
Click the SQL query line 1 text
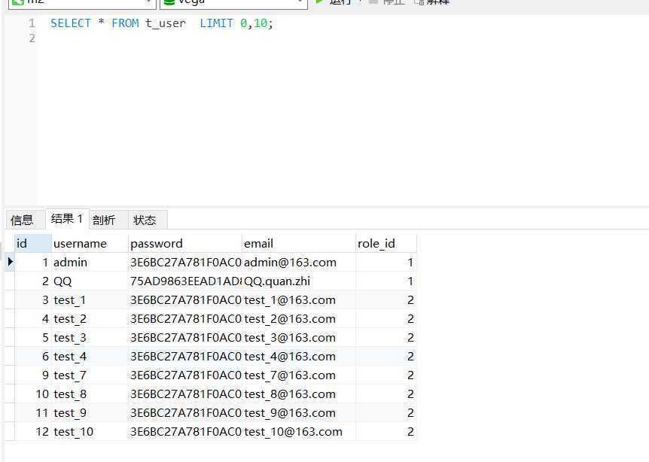pyautogui.click(x=161, y=23)
